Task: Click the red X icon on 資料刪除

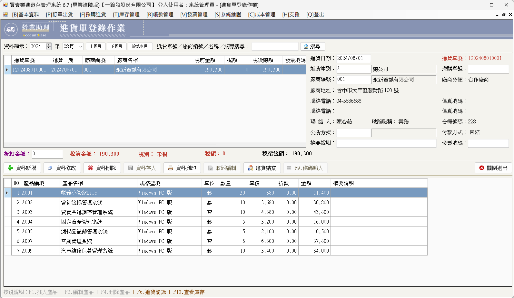Action: (90, 168)
